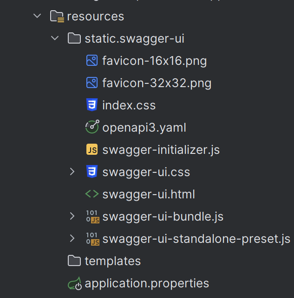Select the swagger-ui-standalone-preset.js file name
Image resolution: width=294 pixels, height=298 pixels.
(196, 239)
